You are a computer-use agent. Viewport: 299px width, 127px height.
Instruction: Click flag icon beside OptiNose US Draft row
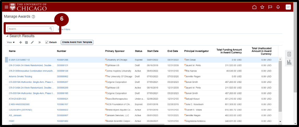[106, 65]
